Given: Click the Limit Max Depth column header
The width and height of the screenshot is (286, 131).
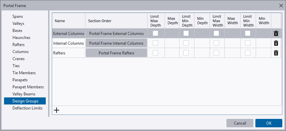Looking at the screenshot, I should pos(156,21).
